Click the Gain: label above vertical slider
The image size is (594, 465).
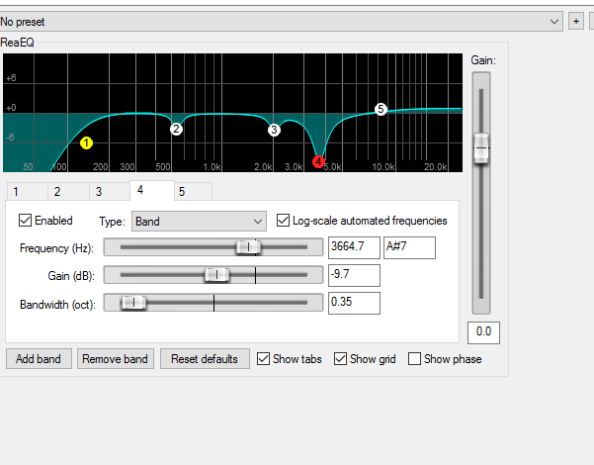pyautogui.click(x=483, y=60)
